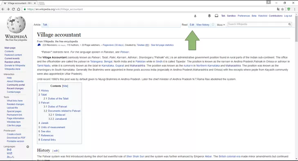This screenshot has width=298, height=161.
Task: Open a Random article
Action: tap(12, 62)
